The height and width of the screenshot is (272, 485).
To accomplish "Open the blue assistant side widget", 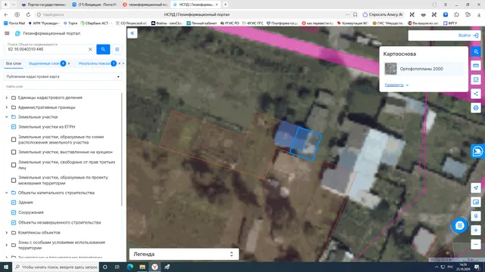I will point(477,151).
